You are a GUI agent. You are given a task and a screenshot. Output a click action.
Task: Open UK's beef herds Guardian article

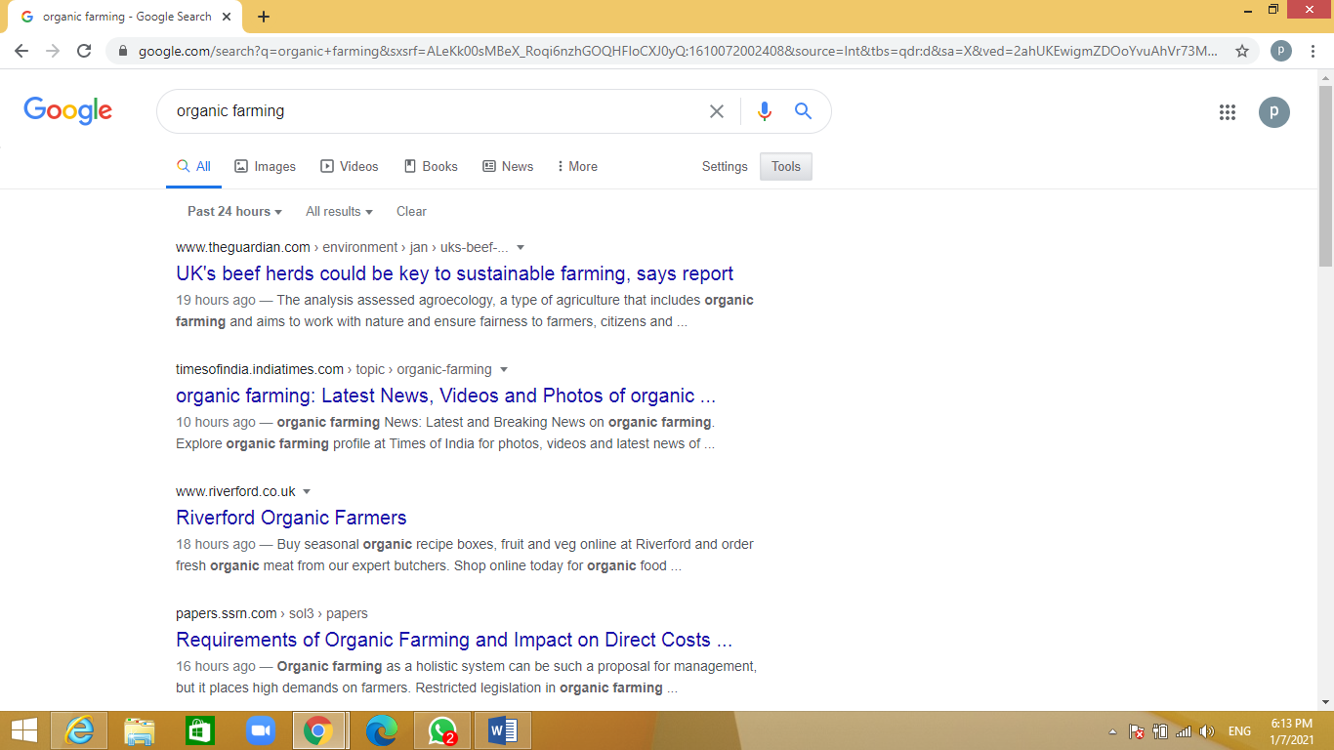click(455, 273)
